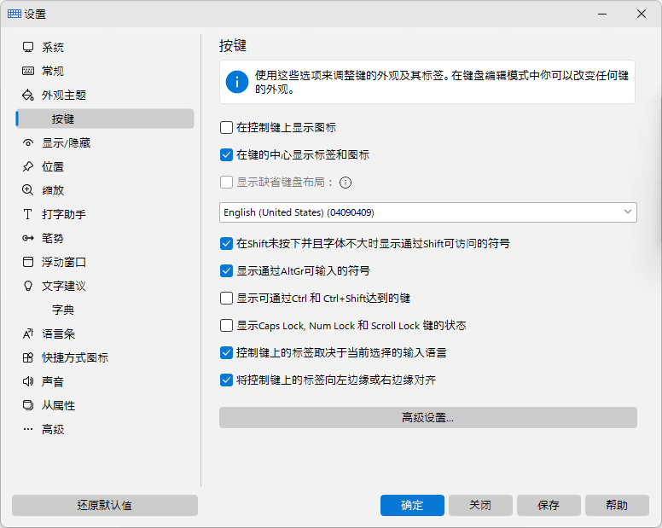Confirm with the 确定 button
This screenshot has width=662, height=528.
click(x=412, y=505)
